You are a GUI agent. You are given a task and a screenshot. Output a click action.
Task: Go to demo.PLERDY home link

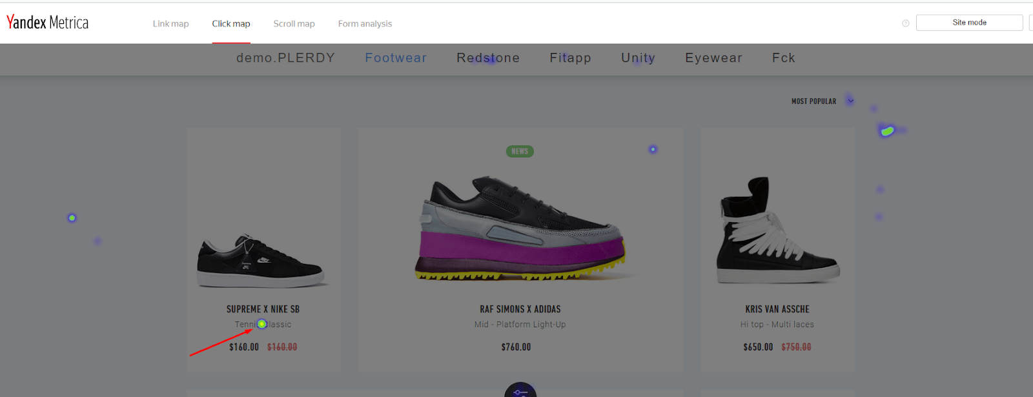point(285,58)
